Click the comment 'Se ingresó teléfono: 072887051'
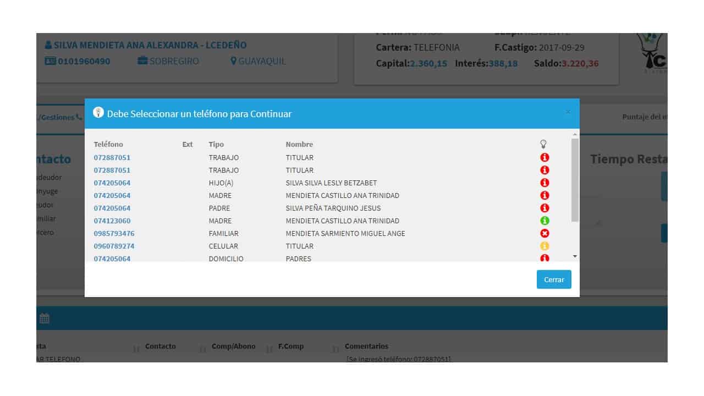Screen dimensions: 704x396 399,359
